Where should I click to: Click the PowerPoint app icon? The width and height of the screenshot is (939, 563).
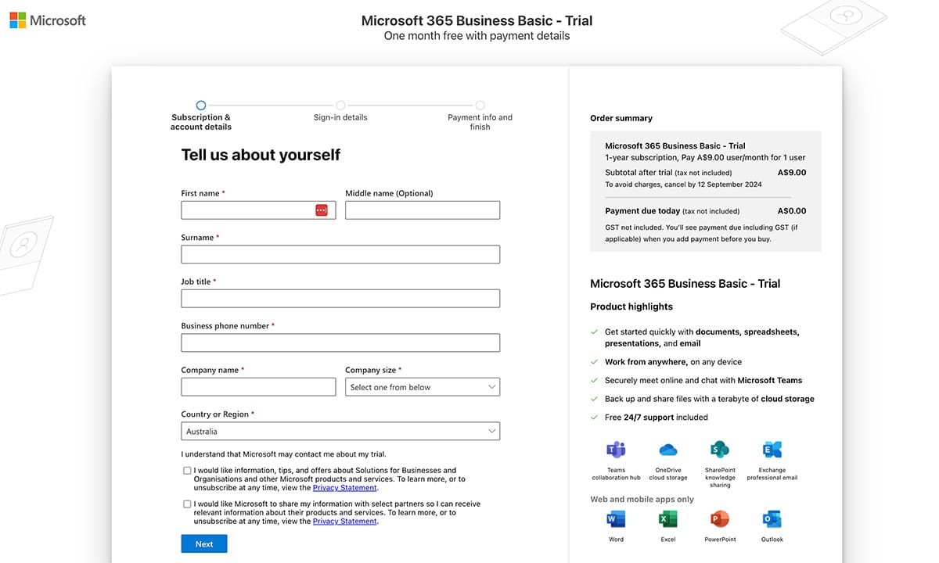[x=720, y=518]
